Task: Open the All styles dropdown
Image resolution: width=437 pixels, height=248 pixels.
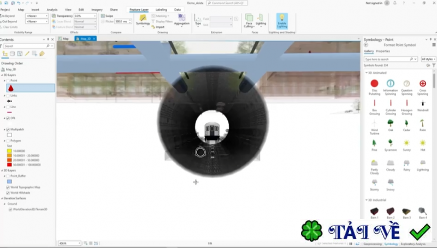Action: (429, 59)
